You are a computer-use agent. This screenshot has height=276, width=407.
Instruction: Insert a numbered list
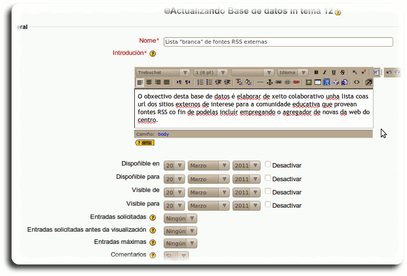(200, 82)
